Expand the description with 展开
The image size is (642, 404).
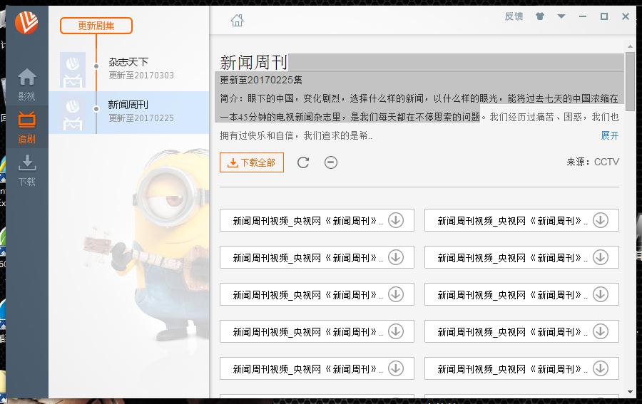pyautogui.click(x=609, y=135)
